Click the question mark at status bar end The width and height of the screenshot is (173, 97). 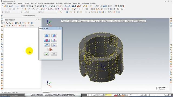point(170,95)
